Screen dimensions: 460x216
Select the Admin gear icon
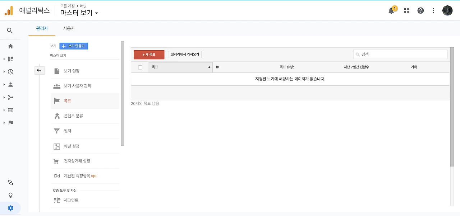pyautogui.click(x=10, y=208)
